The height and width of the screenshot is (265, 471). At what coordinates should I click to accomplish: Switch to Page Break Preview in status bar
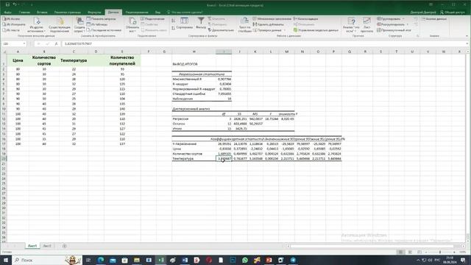point(419,252)
